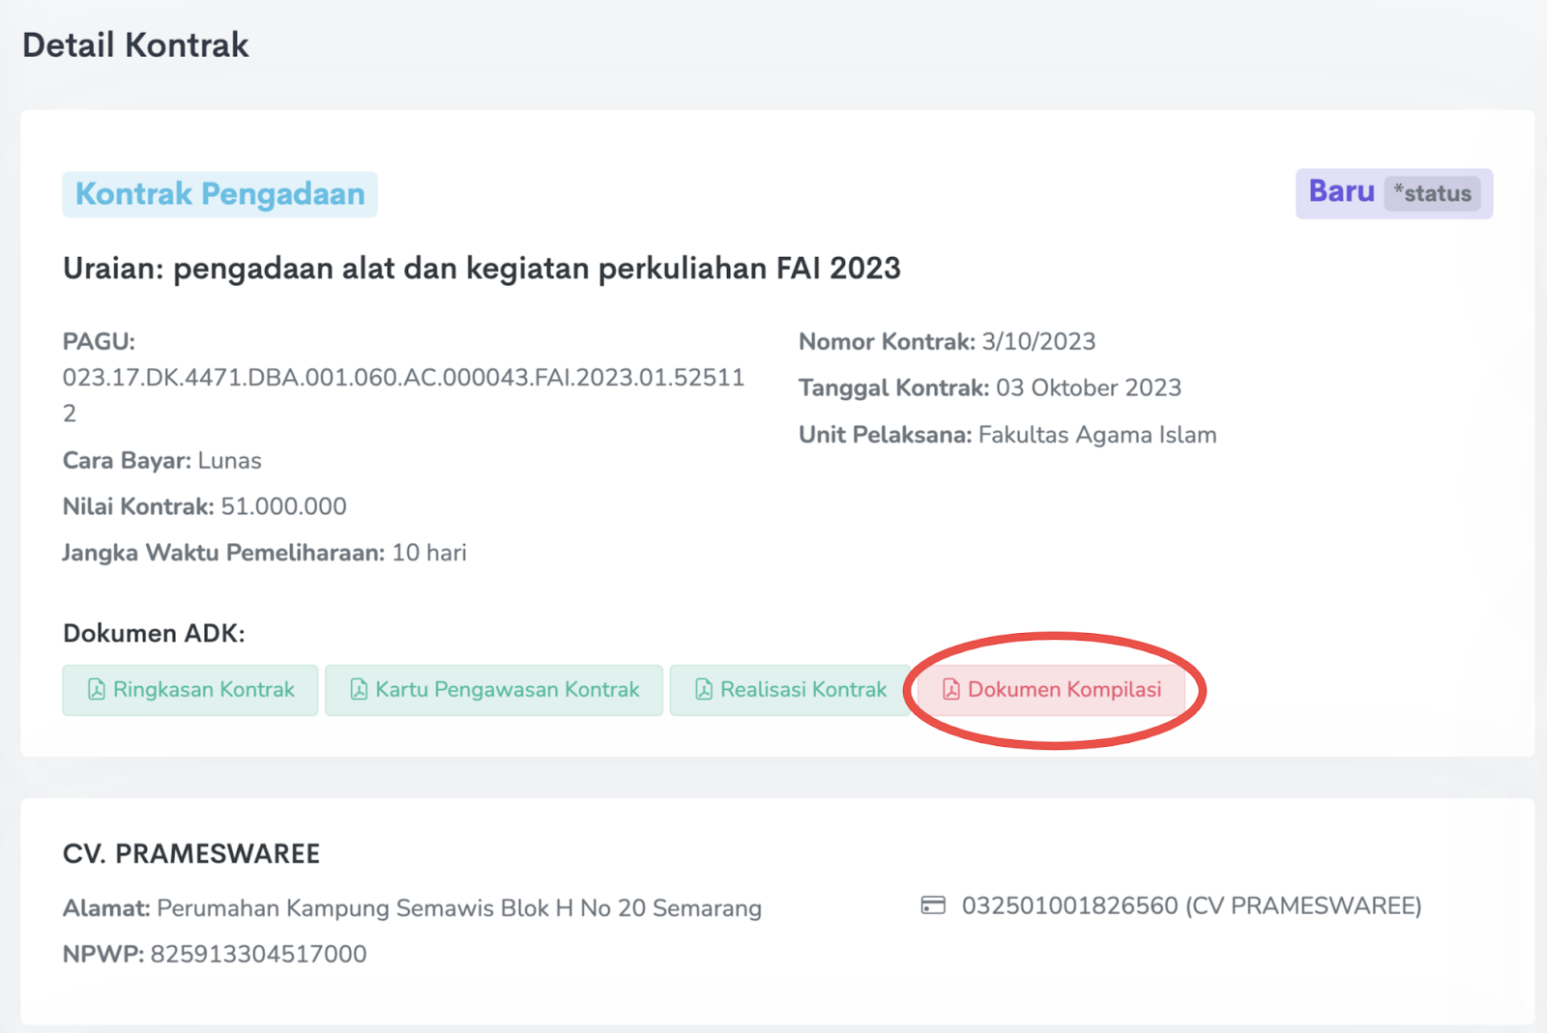Open the Kartu Pengawasan Kontrak document
Image resolution: width=1547 pixels, height=1033 pixels.
[494, 690]
